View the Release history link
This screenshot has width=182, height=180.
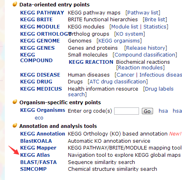pyautogui.click(x=146, y=48)
